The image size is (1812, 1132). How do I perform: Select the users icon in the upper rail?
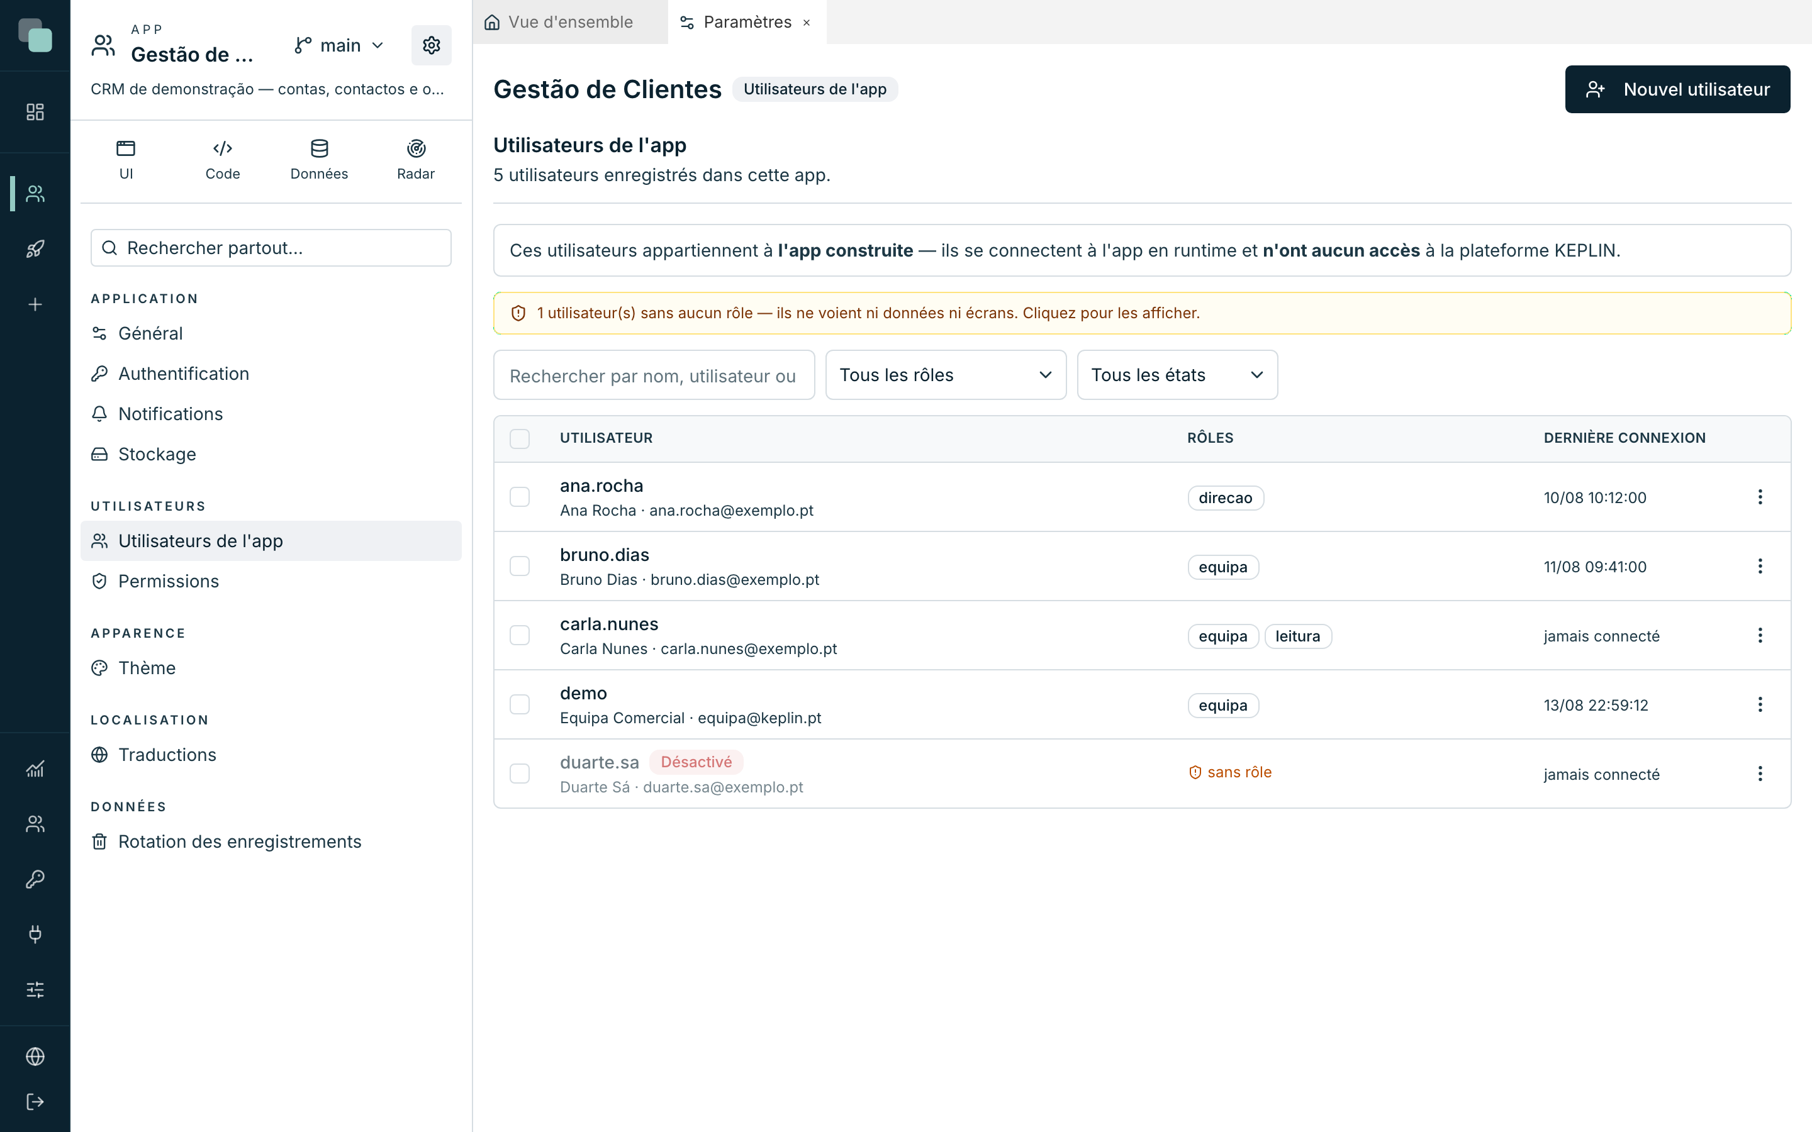(35, 194)
